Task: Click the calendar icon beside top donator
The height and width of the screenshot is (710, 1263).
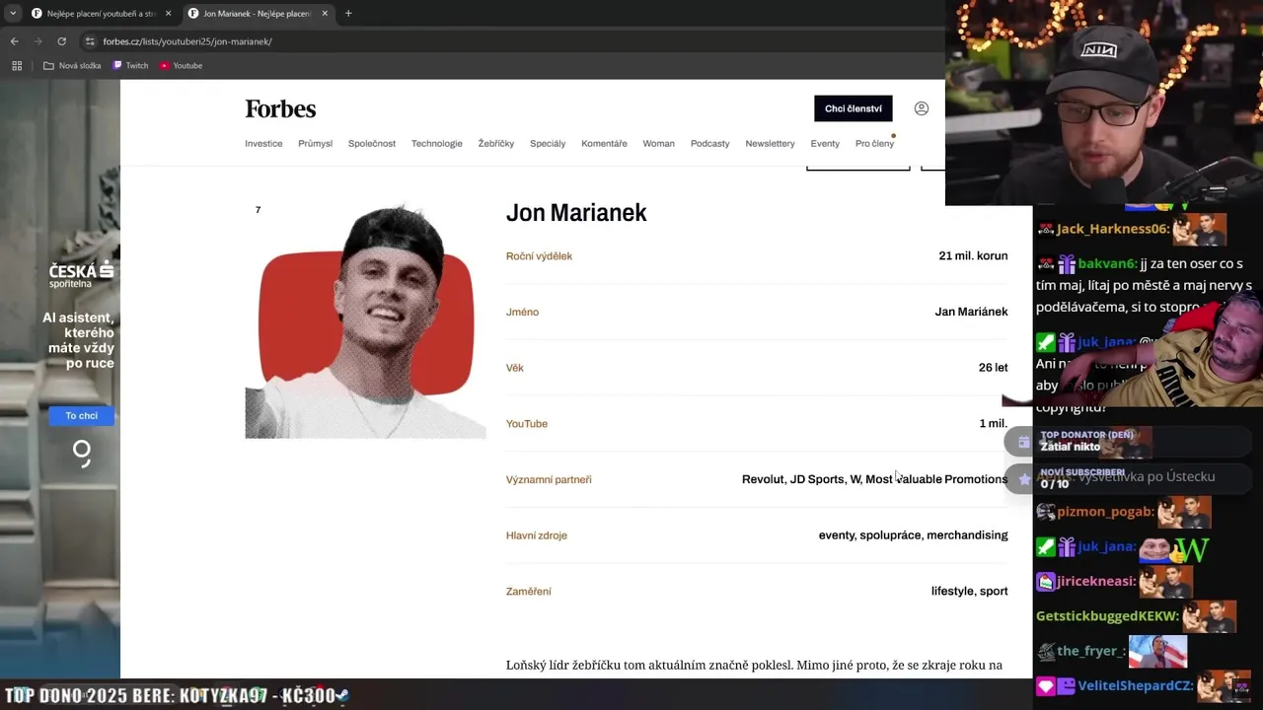Action: pos(1024,442)
